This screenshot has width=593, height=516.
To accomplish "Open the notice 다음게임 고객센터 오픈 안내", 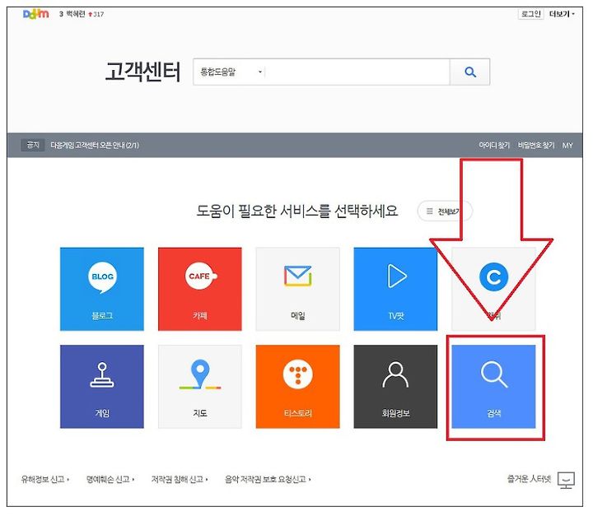I will (x=95, y=145).
